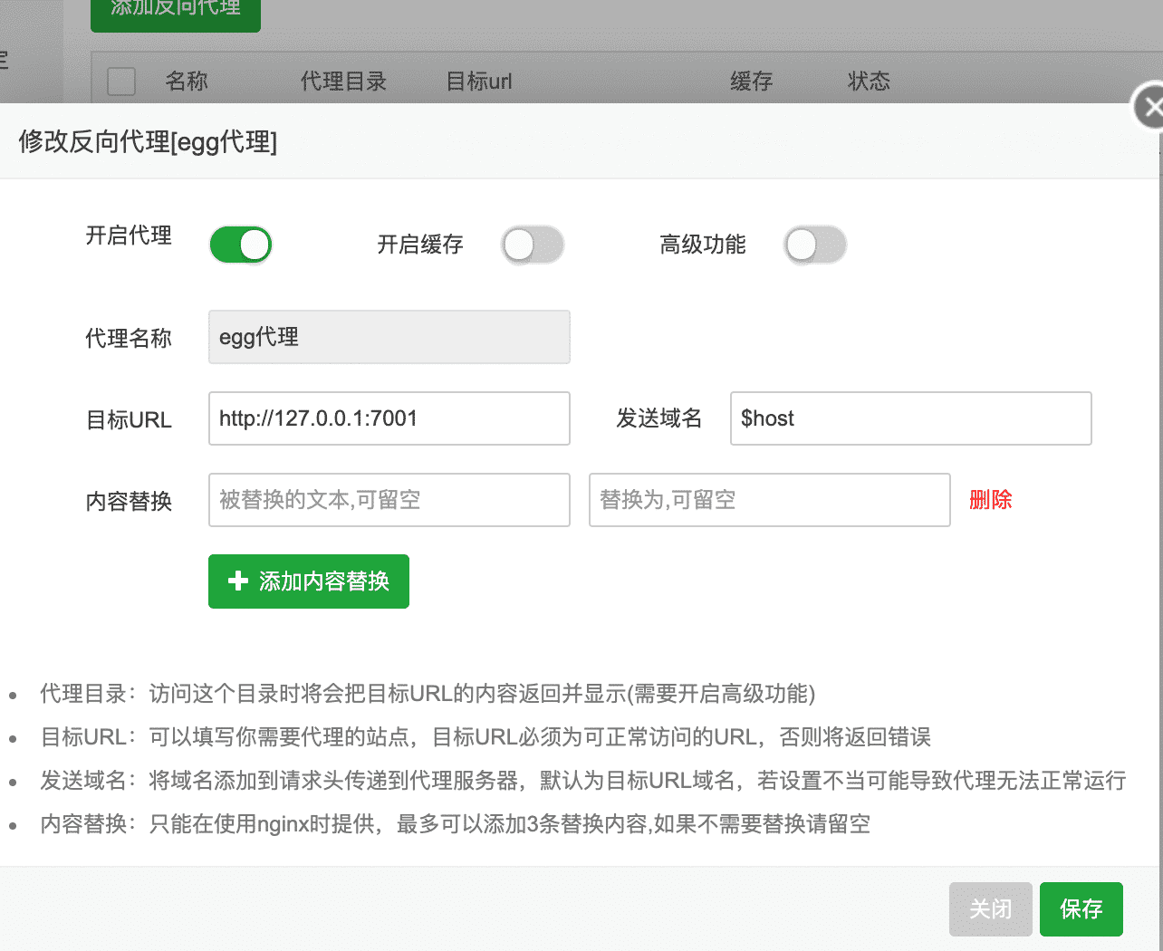Click the 名称 column header

187,82
